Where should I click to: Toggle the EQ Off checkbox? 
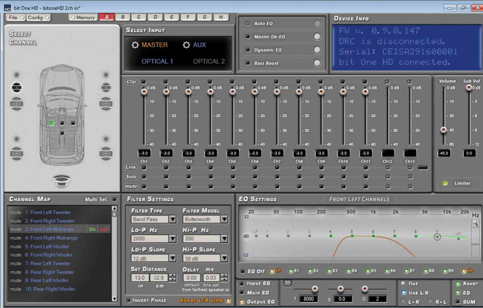click(242, 271)
